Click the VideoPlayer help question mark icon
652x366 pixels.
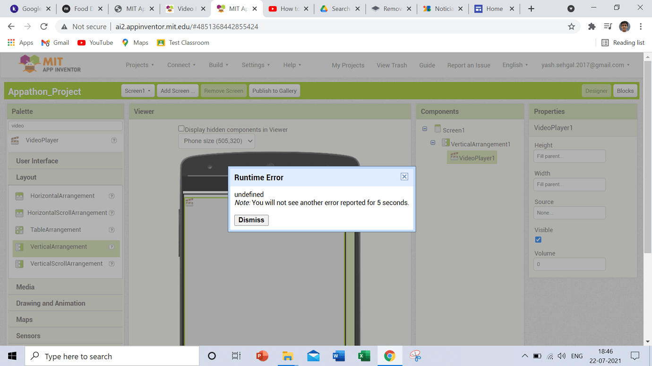[x=114, y=141]
